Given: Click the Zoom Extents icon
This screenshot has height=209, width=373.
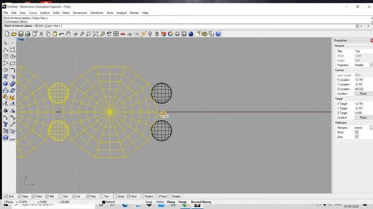Looking at the screenshot, I should click(96, 34).
